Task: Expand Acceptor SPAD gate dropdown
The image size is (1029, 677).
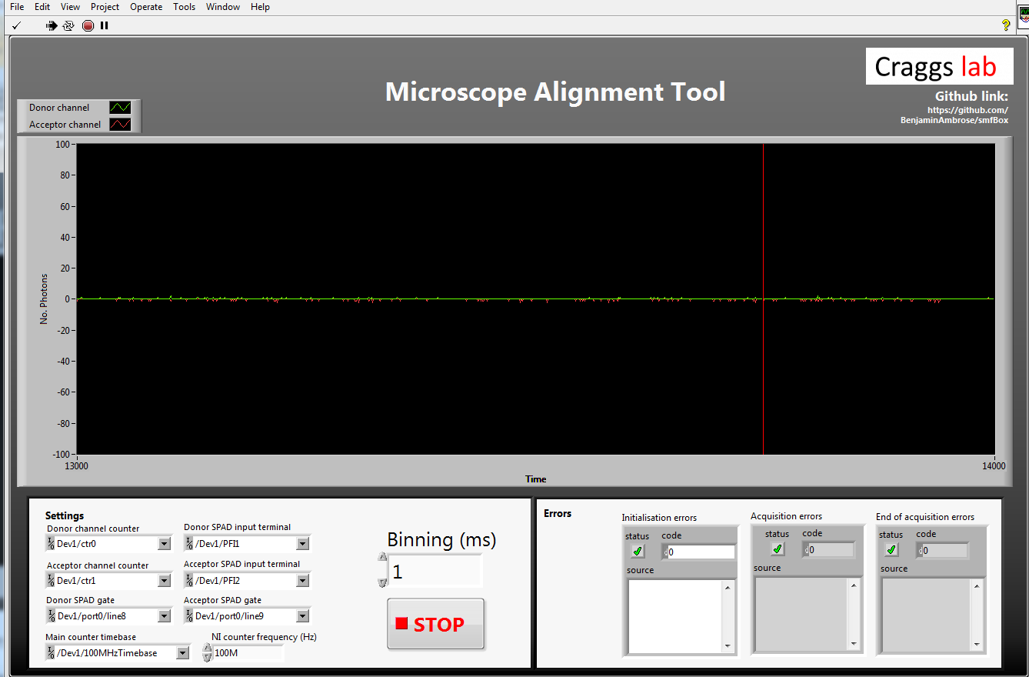Action: 303,616
